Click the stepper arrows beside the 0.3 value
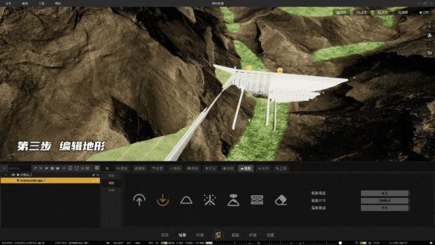The image size is (435, 245). tap(410, 193)
